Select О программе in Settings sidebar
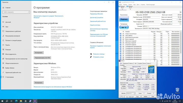The height and width of the screenshot is (103, 183). click(x=9, y=77)
